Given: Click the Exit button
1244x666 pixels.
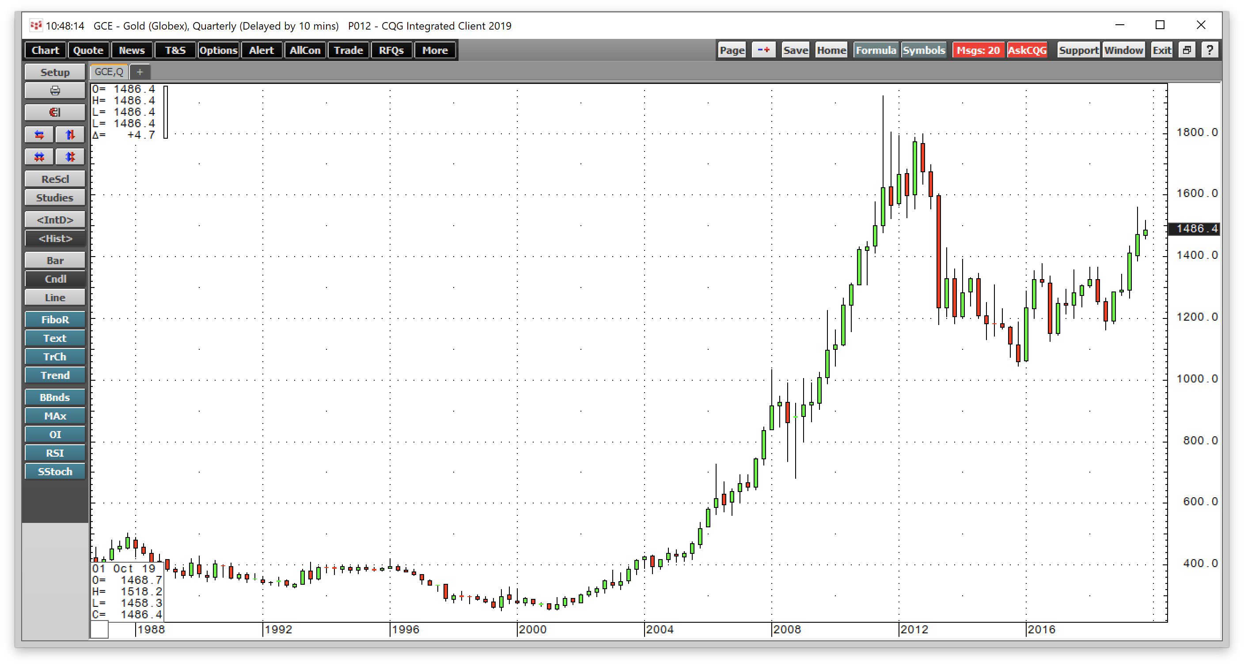Looking at the screenshot, I should coord(1161,50).
